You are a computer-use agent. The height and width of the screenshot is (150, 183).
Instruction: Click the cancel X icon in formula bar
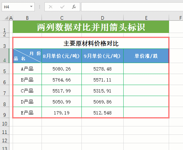51,7
